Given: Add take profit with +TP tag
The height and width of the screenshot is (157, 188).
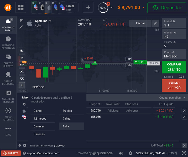Looking at the screenshot, I should pos(128,59).
